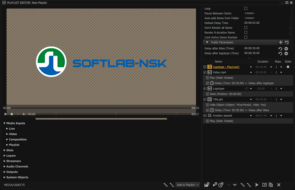Image resolution: width=295 pixels, height=190 pixels.
Task: Open duration dropdown for Logotype : Play(wait)
Action: click(x=271, y=67)
